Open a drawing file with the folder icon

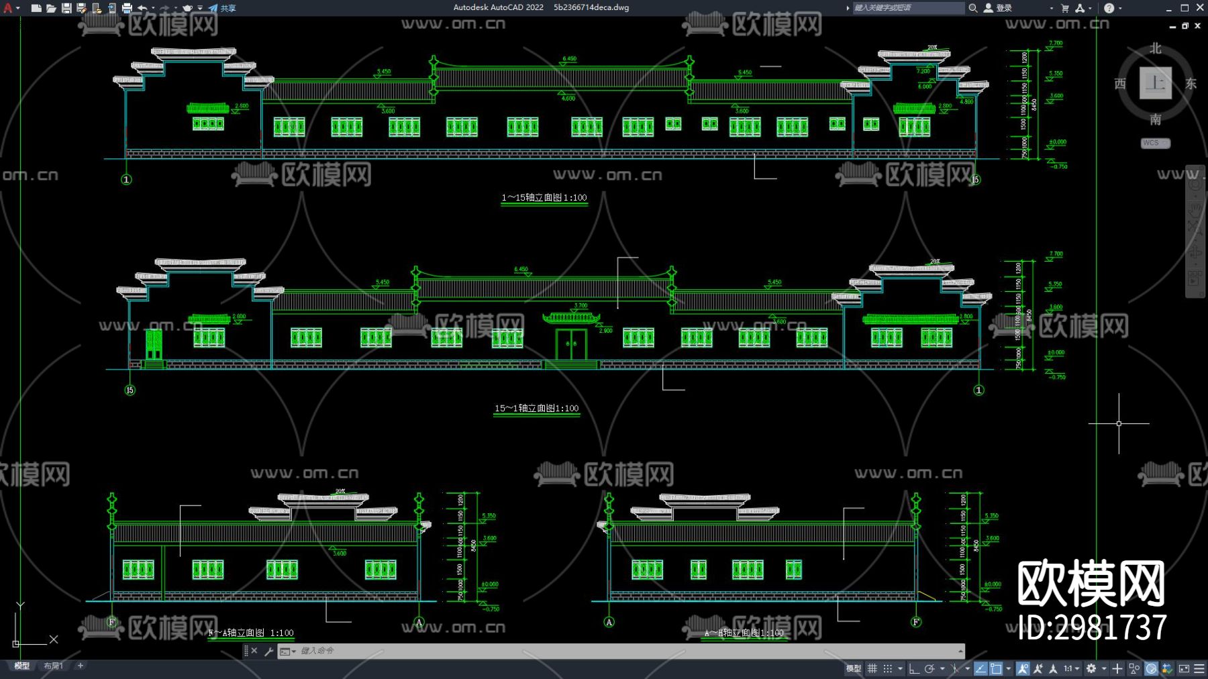pyautogui.click(x=51, y=8)
